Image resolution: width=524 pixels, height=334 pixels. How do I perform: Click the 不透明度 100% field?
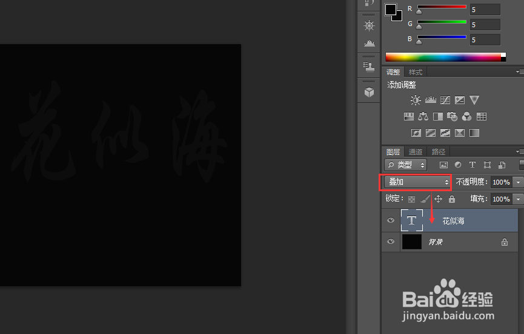[502, 182]
